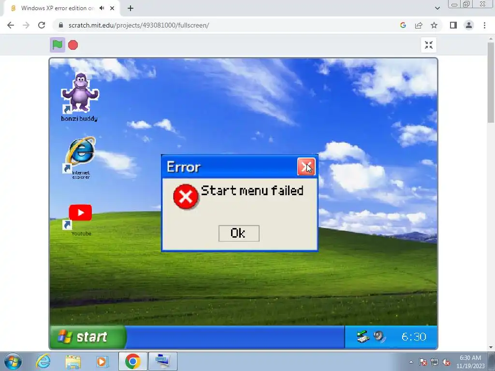Launch Internet Explorer from Windows taskbar

[43, 361]
